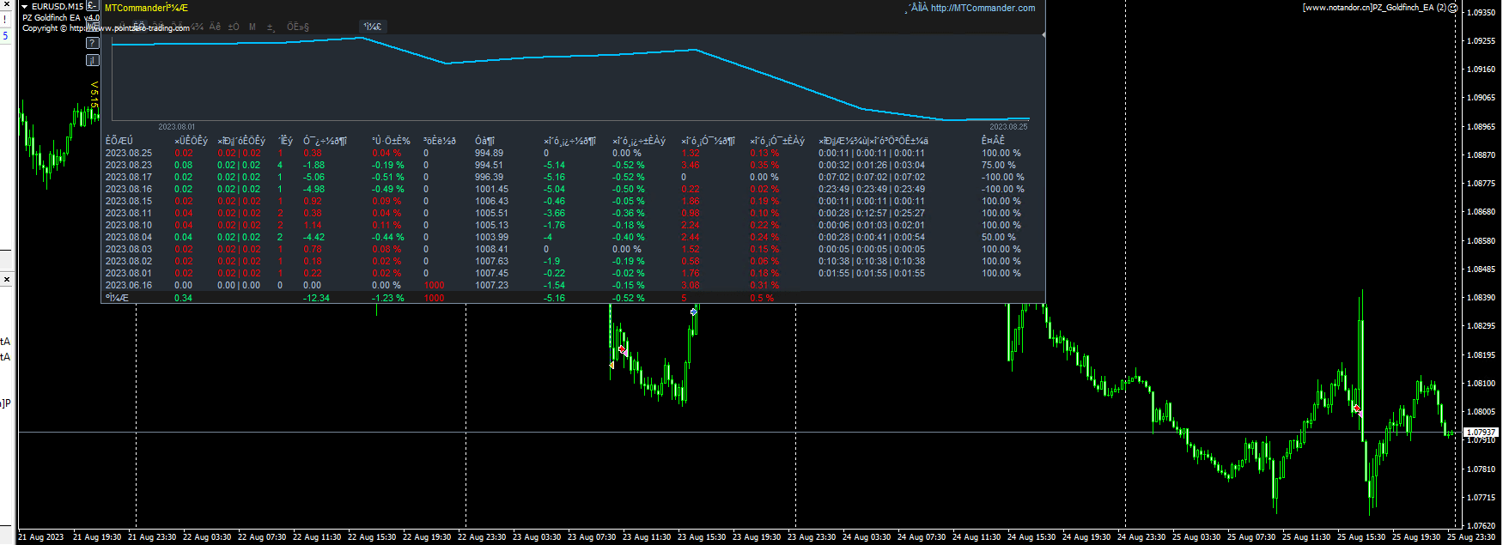Select the 'M' tab in MTCommander panel

(253, 27)
